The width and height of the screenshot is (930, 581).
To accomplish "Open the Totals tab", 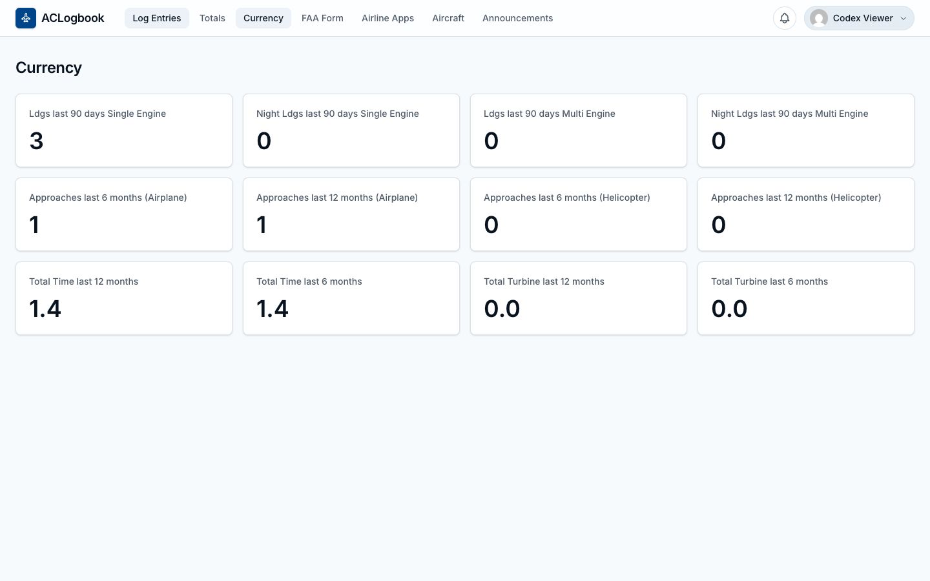I will coord(212,18).
